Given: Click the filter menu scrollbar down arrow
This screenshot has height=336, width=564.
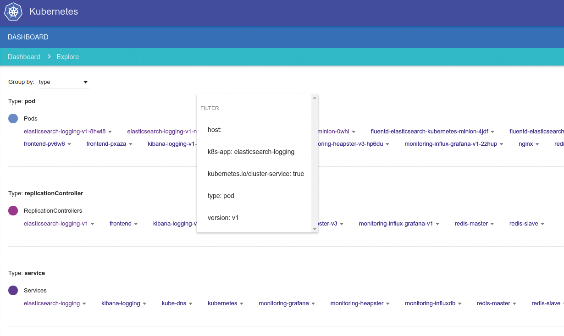Looking at the screenshot, I should click(x=315, y=229).
